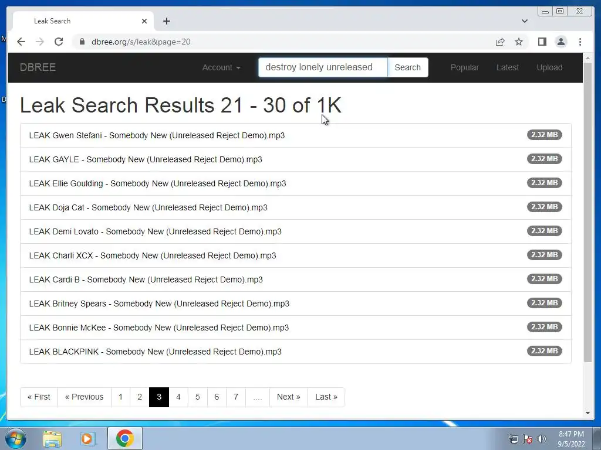Screen dimensions: 601x450
Task: Click the 2.32 MB badge on Gwen Stefani row
Action: click(x=544, y=135)
